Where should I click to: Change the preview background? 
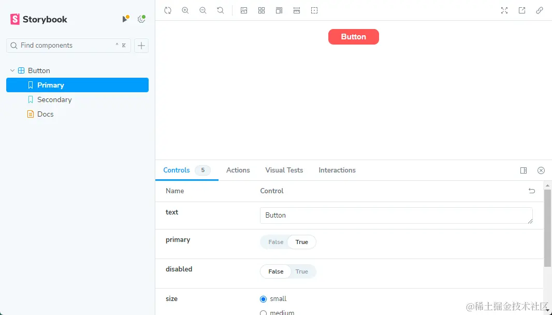(244, 10)
